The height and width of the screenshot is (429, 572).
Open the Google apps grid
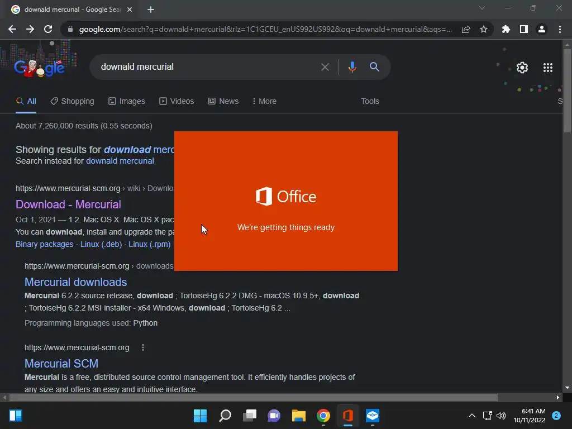547,68
